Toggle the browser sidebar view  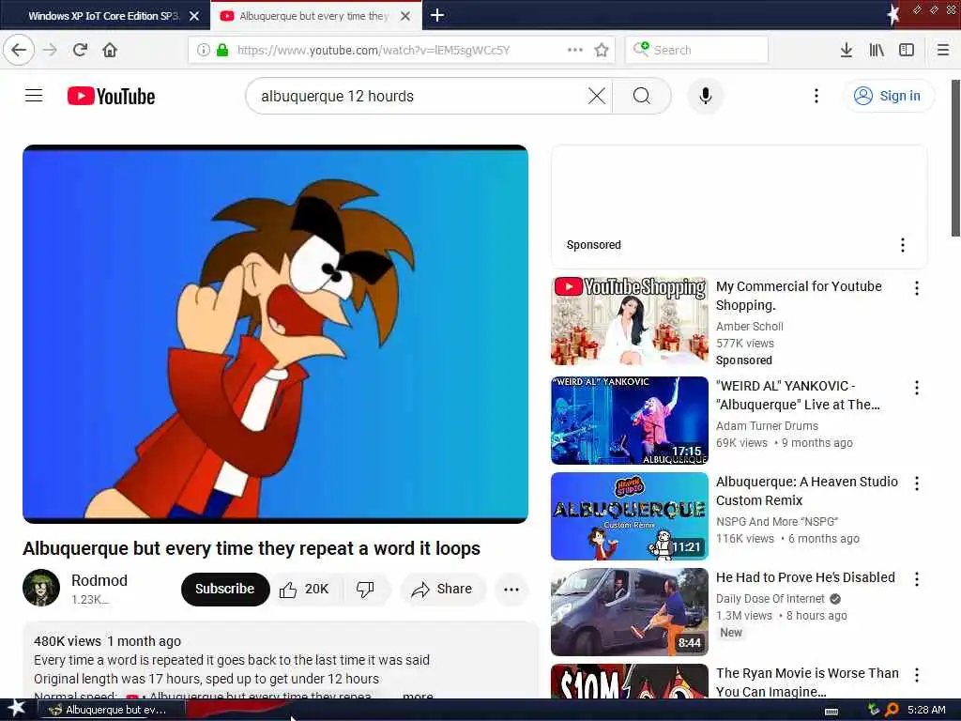(x=907, y=50)
